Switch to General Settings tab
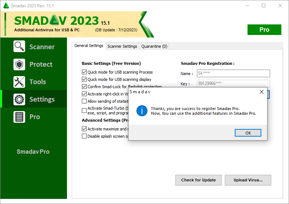The width and height of the screenshot is (289, 204). click(89, 46)
